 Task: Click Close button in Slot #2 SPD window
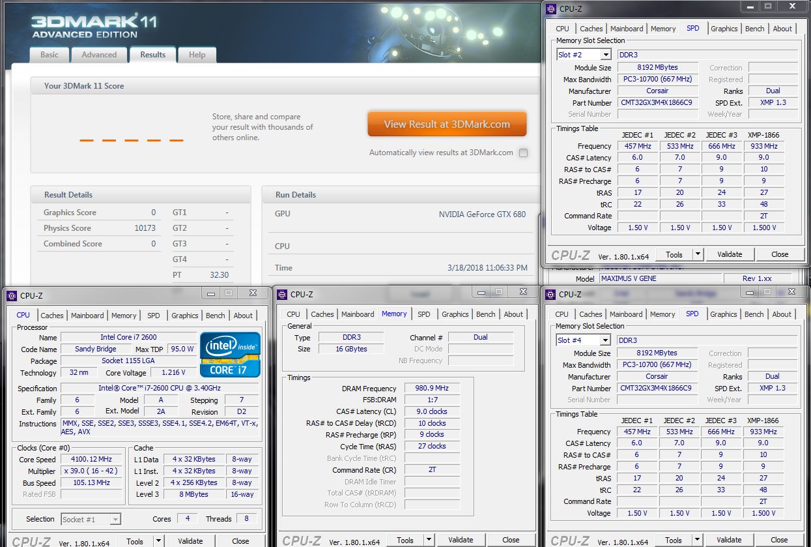pos(780,254)
